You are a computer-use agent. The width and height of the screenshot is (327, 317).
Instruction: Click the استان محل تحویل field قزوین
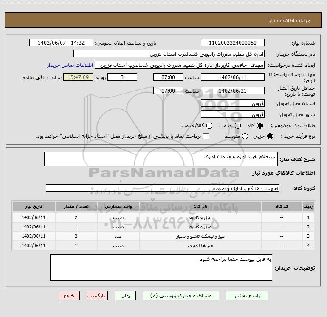pos(233,103)
